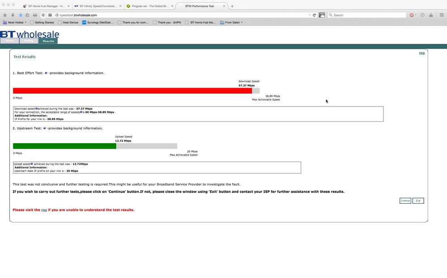Click the '57.37 Mbps' download speed label
This screenshot has height=278, width=447.
coord(247,86)
